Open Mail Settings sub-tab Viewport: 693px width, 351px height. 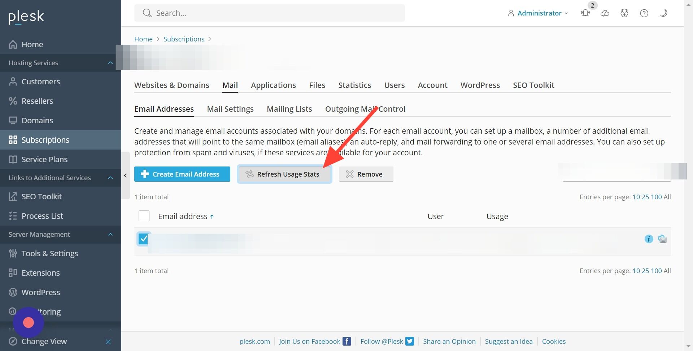[230, 109]
